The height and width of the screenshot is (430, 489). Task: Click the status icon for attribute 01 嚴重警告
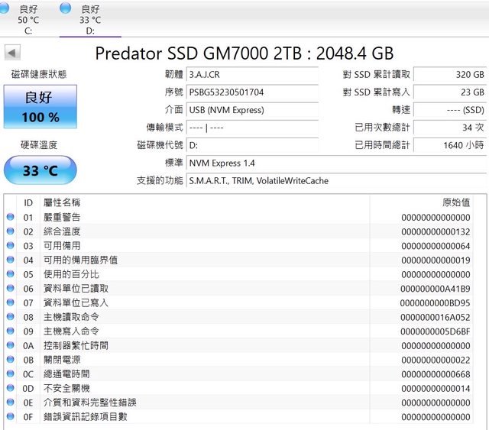pos(11,218)
